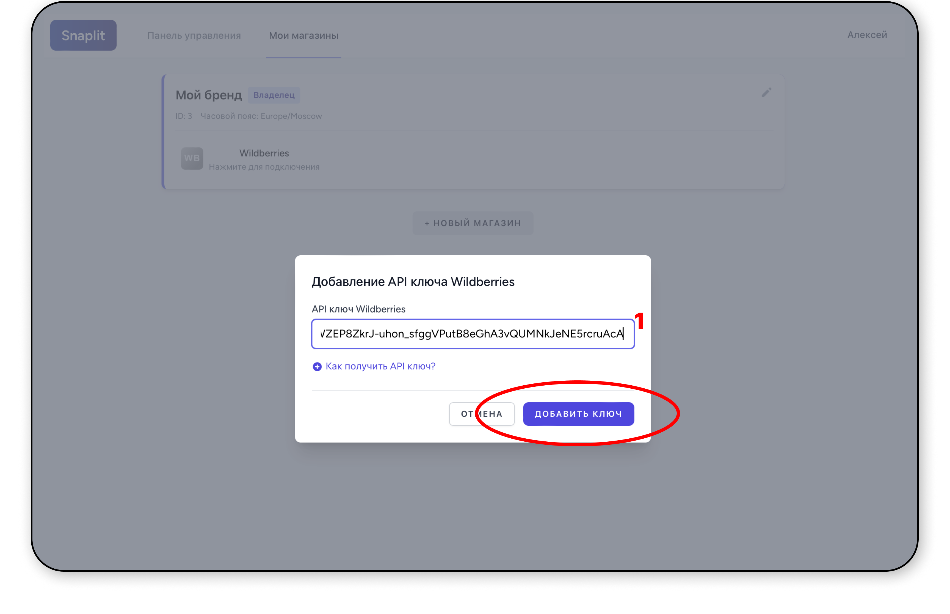Click the Часовой пояс: Europe/Moscow text
The image size is (950, 614).
click(261, 117)
